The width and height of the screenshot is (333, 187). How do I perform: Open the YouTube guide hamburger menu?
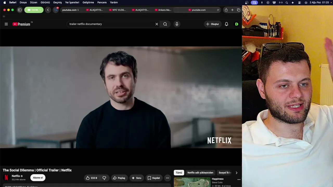coord(6,24)
